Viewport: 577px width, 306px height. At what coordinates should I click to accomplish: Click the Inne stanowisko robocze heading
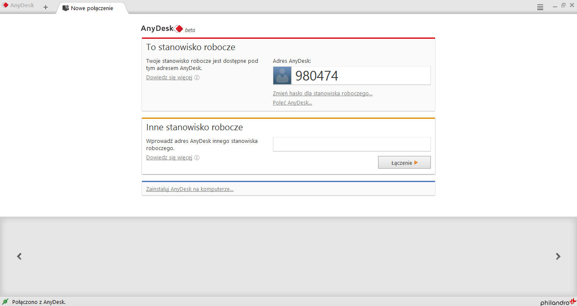[x=194, y=127]
